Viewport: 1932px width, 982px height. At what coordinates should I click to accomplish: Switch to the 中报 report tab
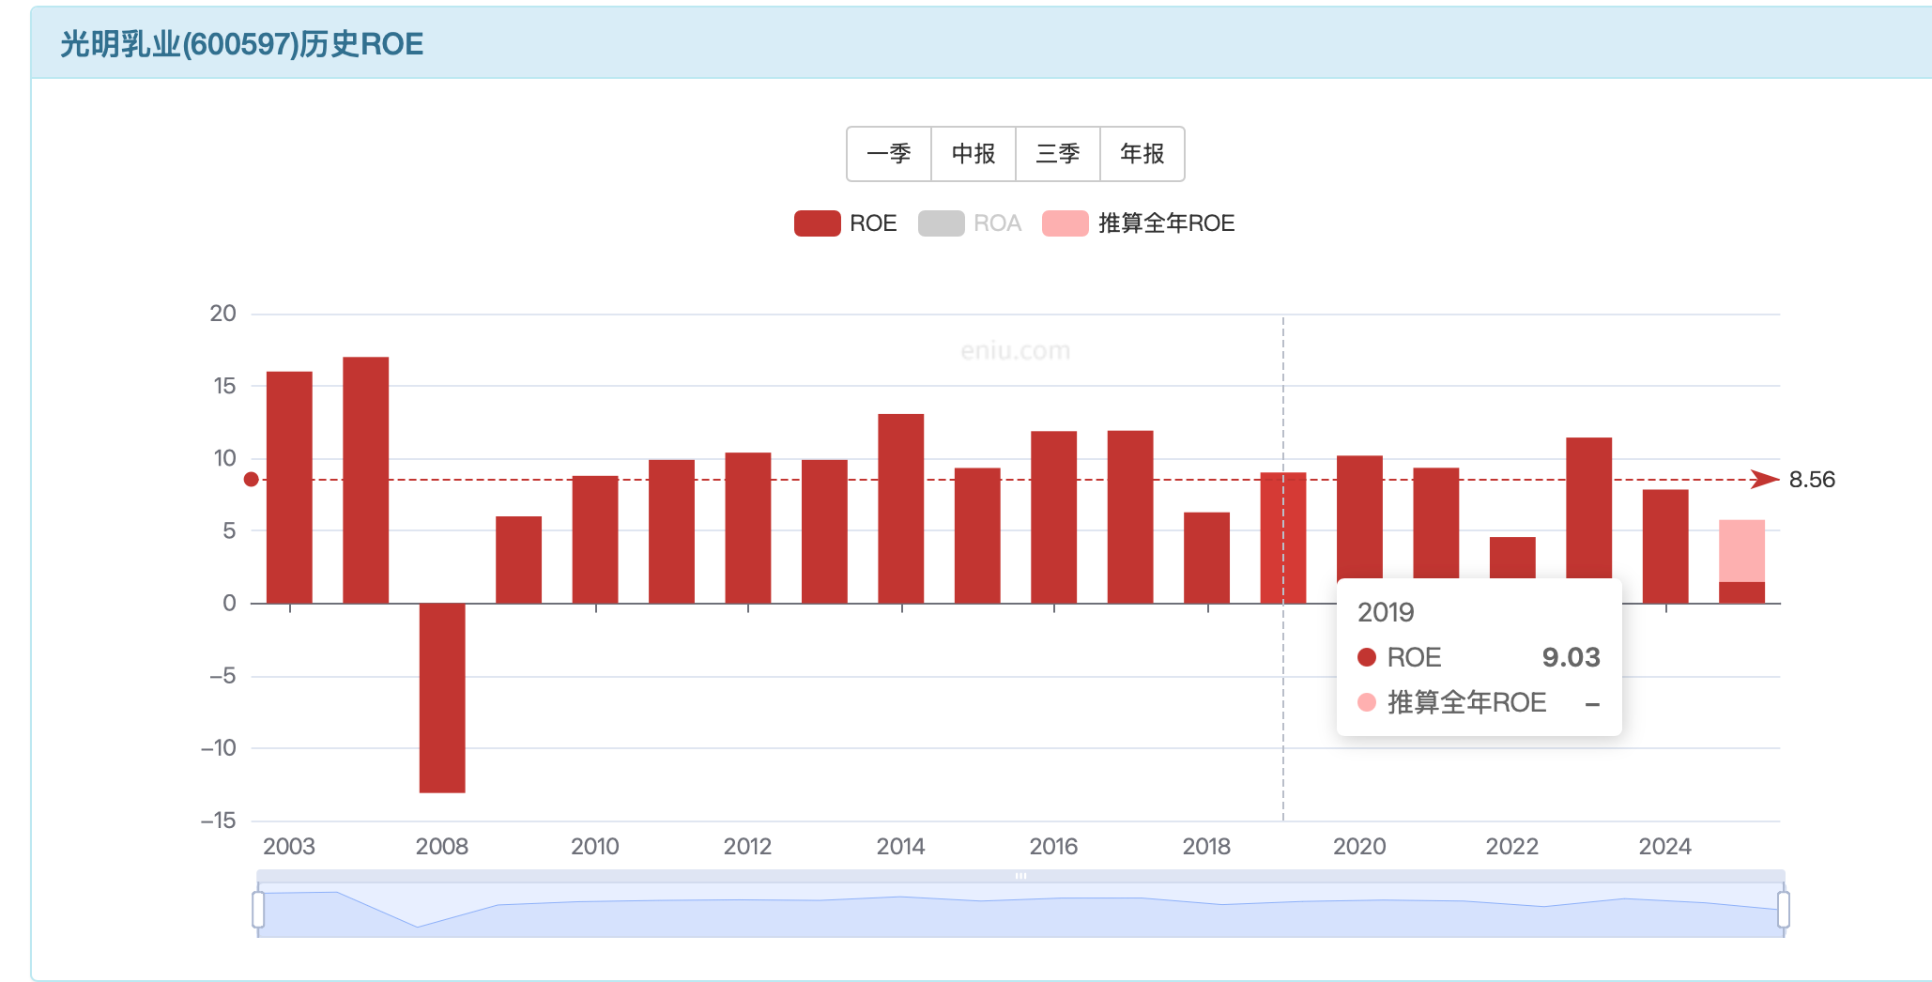(974, 154)
